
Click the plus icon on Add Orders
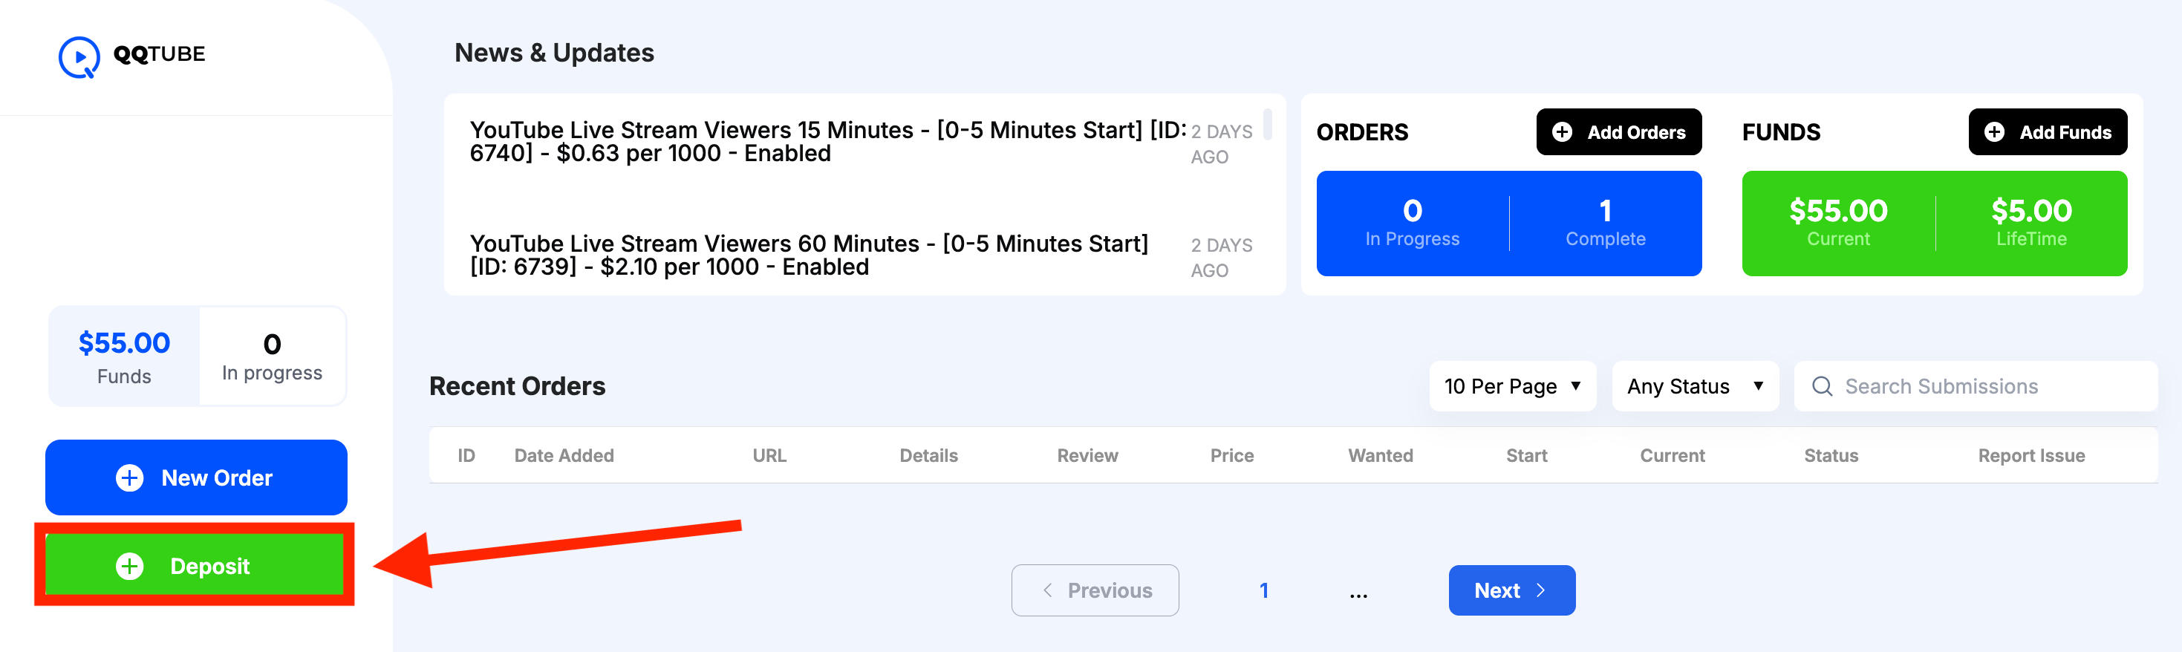click(x=1561, y=132)
